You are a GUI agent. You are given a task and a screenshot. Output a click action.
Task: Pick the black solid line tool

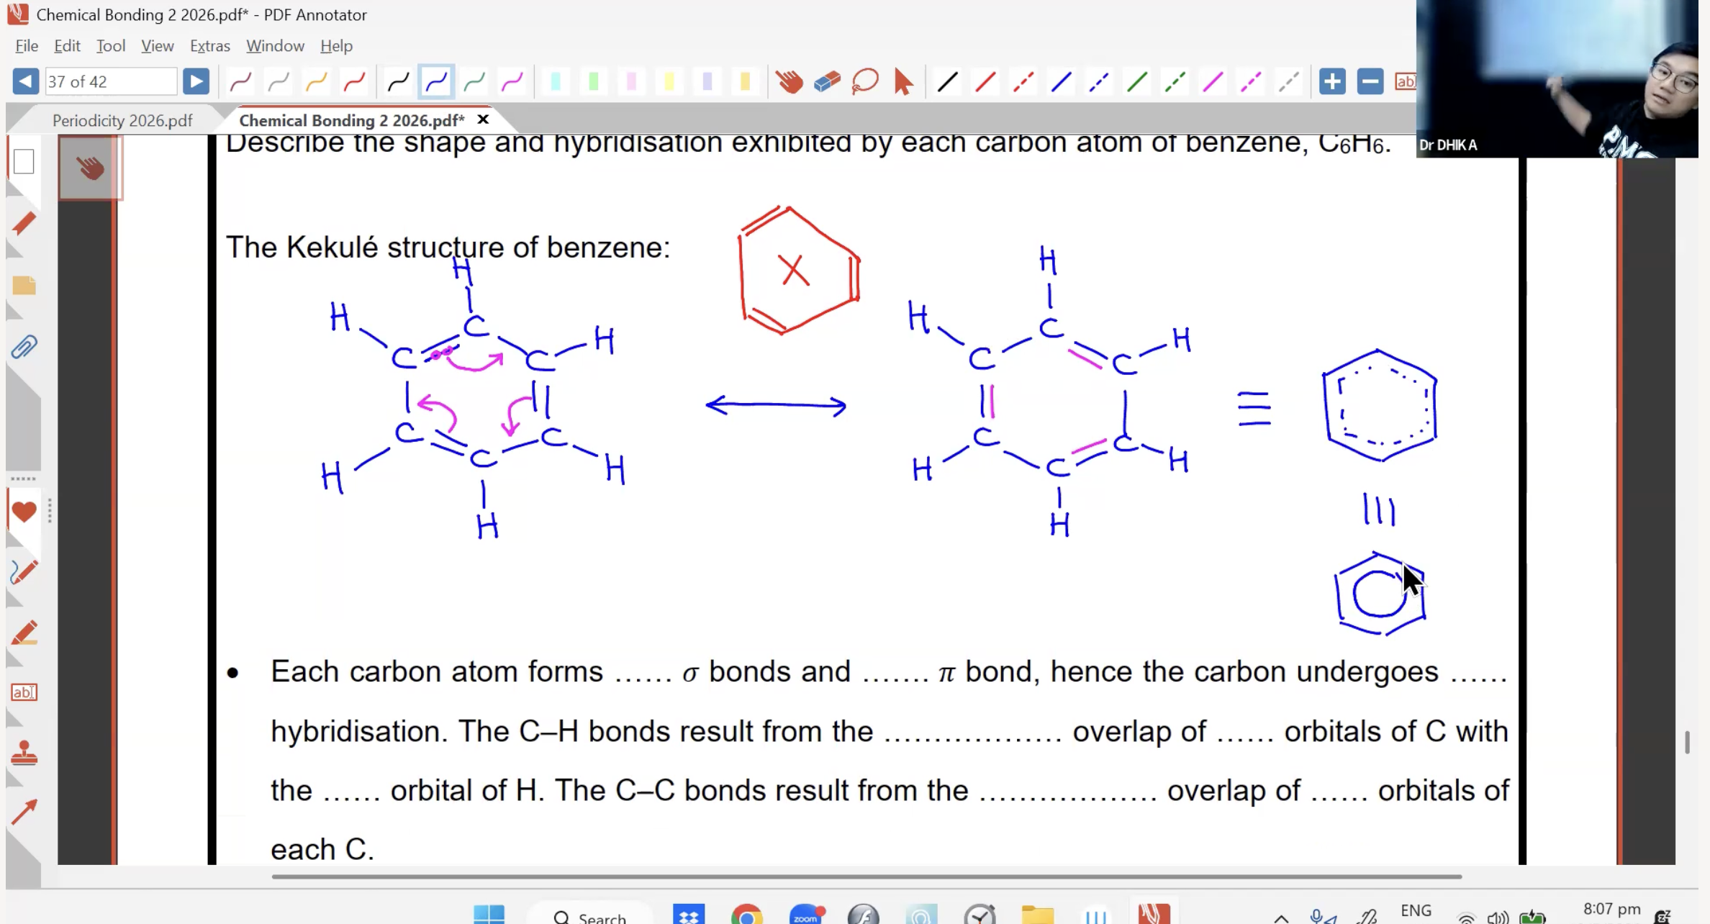pyautogui.click(x=947, y=81)
